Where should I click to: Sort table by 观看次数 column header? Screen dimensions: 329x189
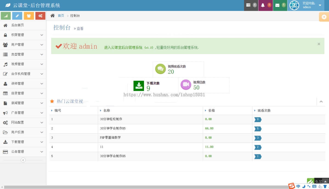(289, 111)
